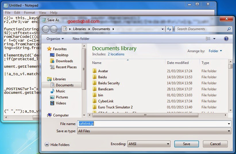Screen dimensions: 236x154
Task: Select the Bandicam folder
Action: (x=106, y=89)
